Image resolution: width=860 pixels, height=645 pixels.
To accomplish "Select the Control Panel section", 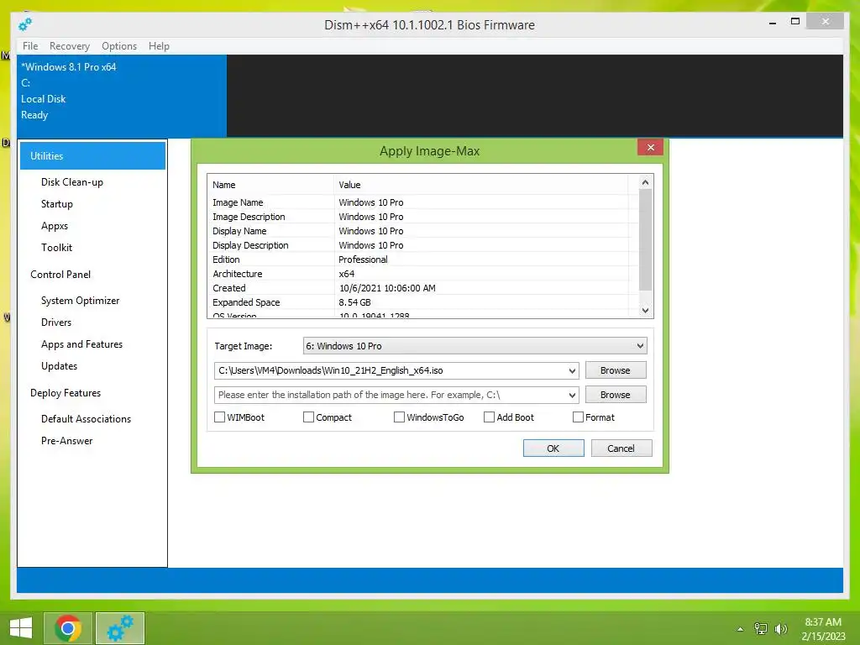I will [60, 275].
